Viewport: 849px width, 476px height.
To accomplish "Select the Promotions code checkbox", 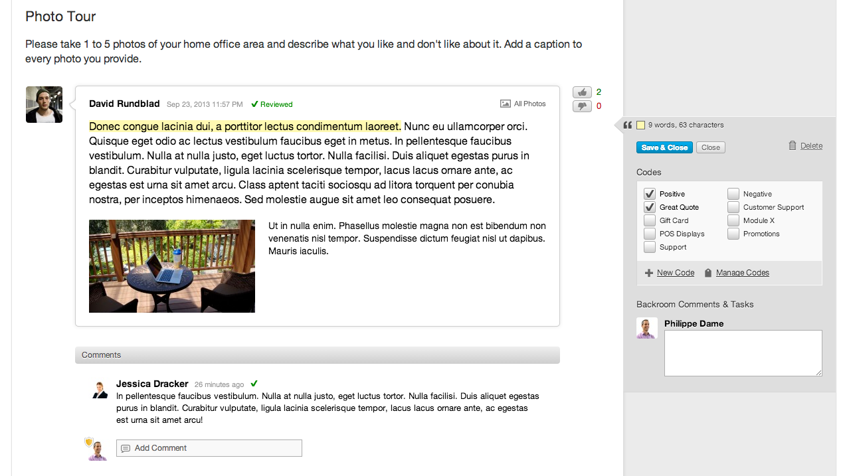I will pos(733,234).
